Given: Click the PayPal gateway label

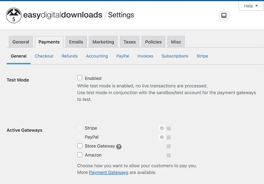Looking at the screenshot, I should pos(92,137).
